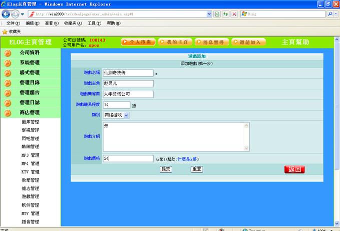This screenshot has height=231, width=340.
Task: Click the icon beside 管理日誌
Action: pos(8,103)
